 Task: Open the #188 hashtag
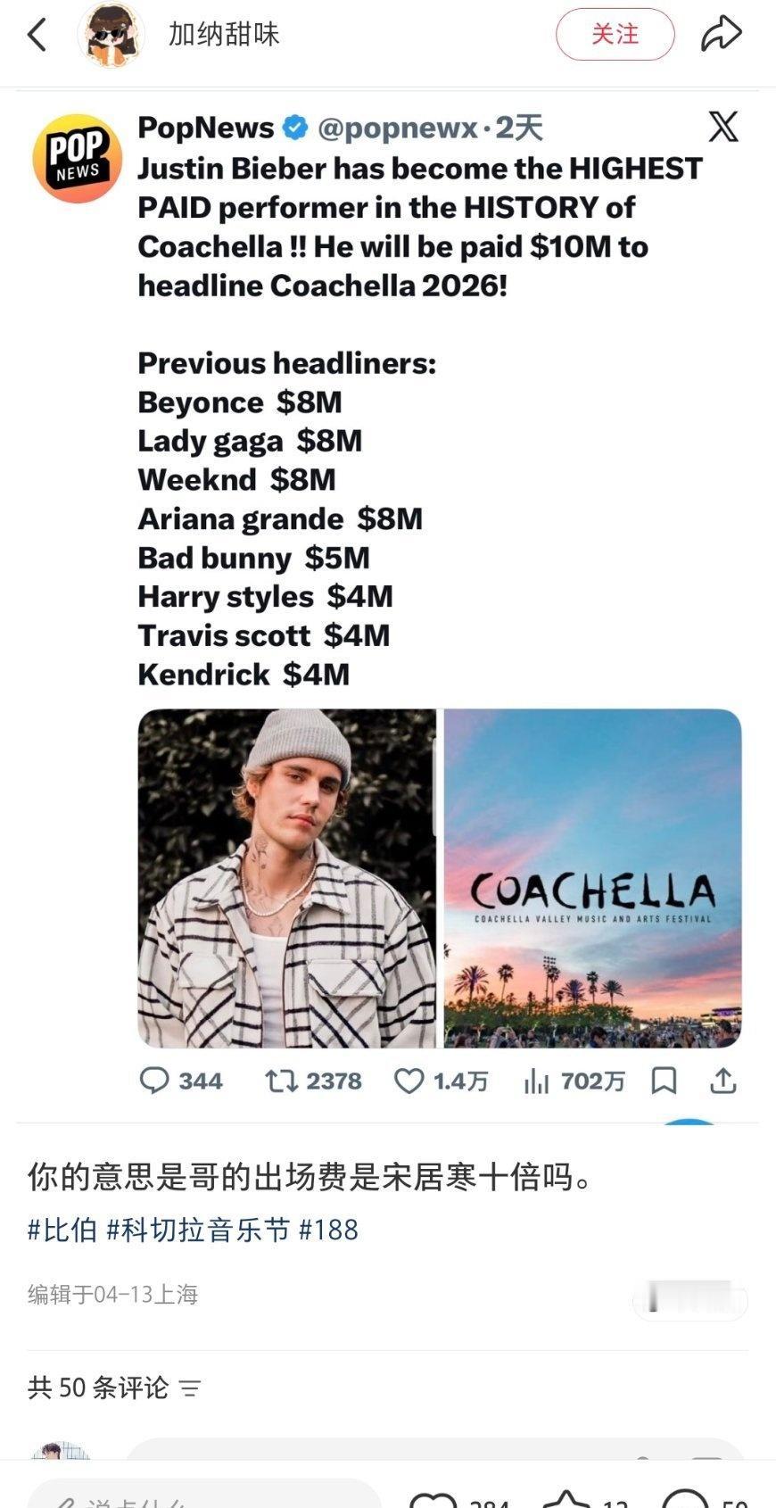coord(328,1230)
